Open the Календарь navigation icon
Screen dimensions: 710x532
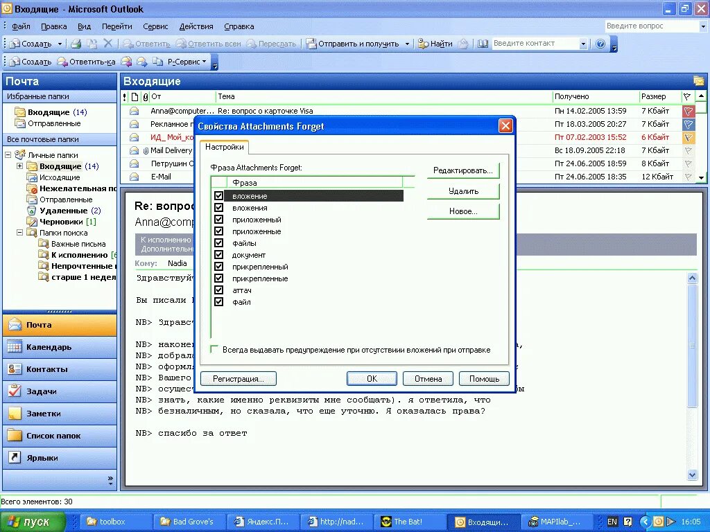pos(15,346)
